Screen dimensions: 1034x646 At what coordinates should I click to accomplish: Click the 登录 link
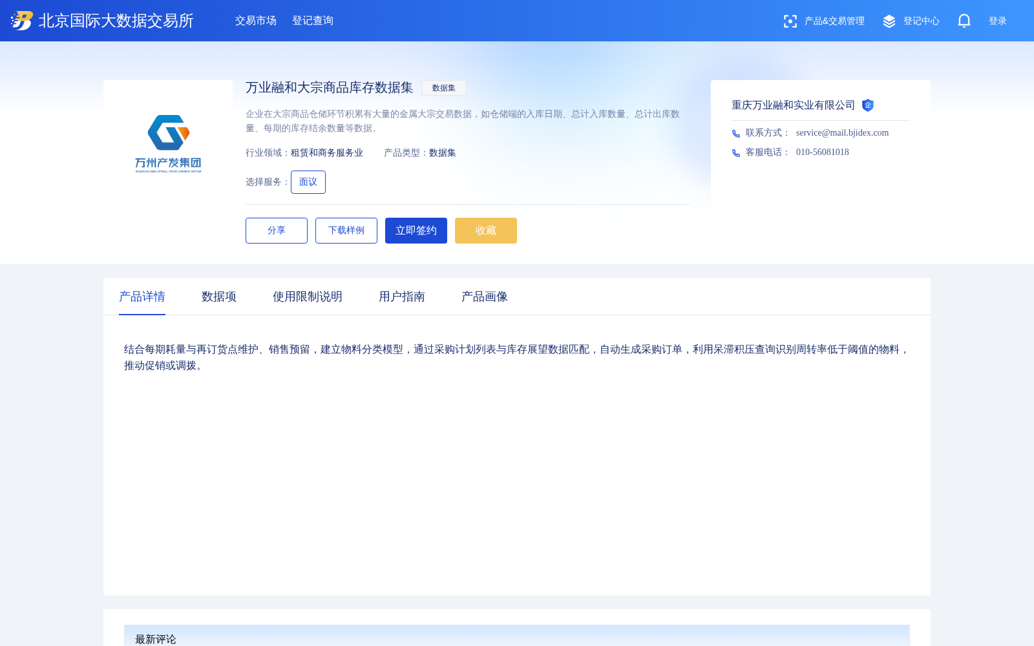(998, 21)
